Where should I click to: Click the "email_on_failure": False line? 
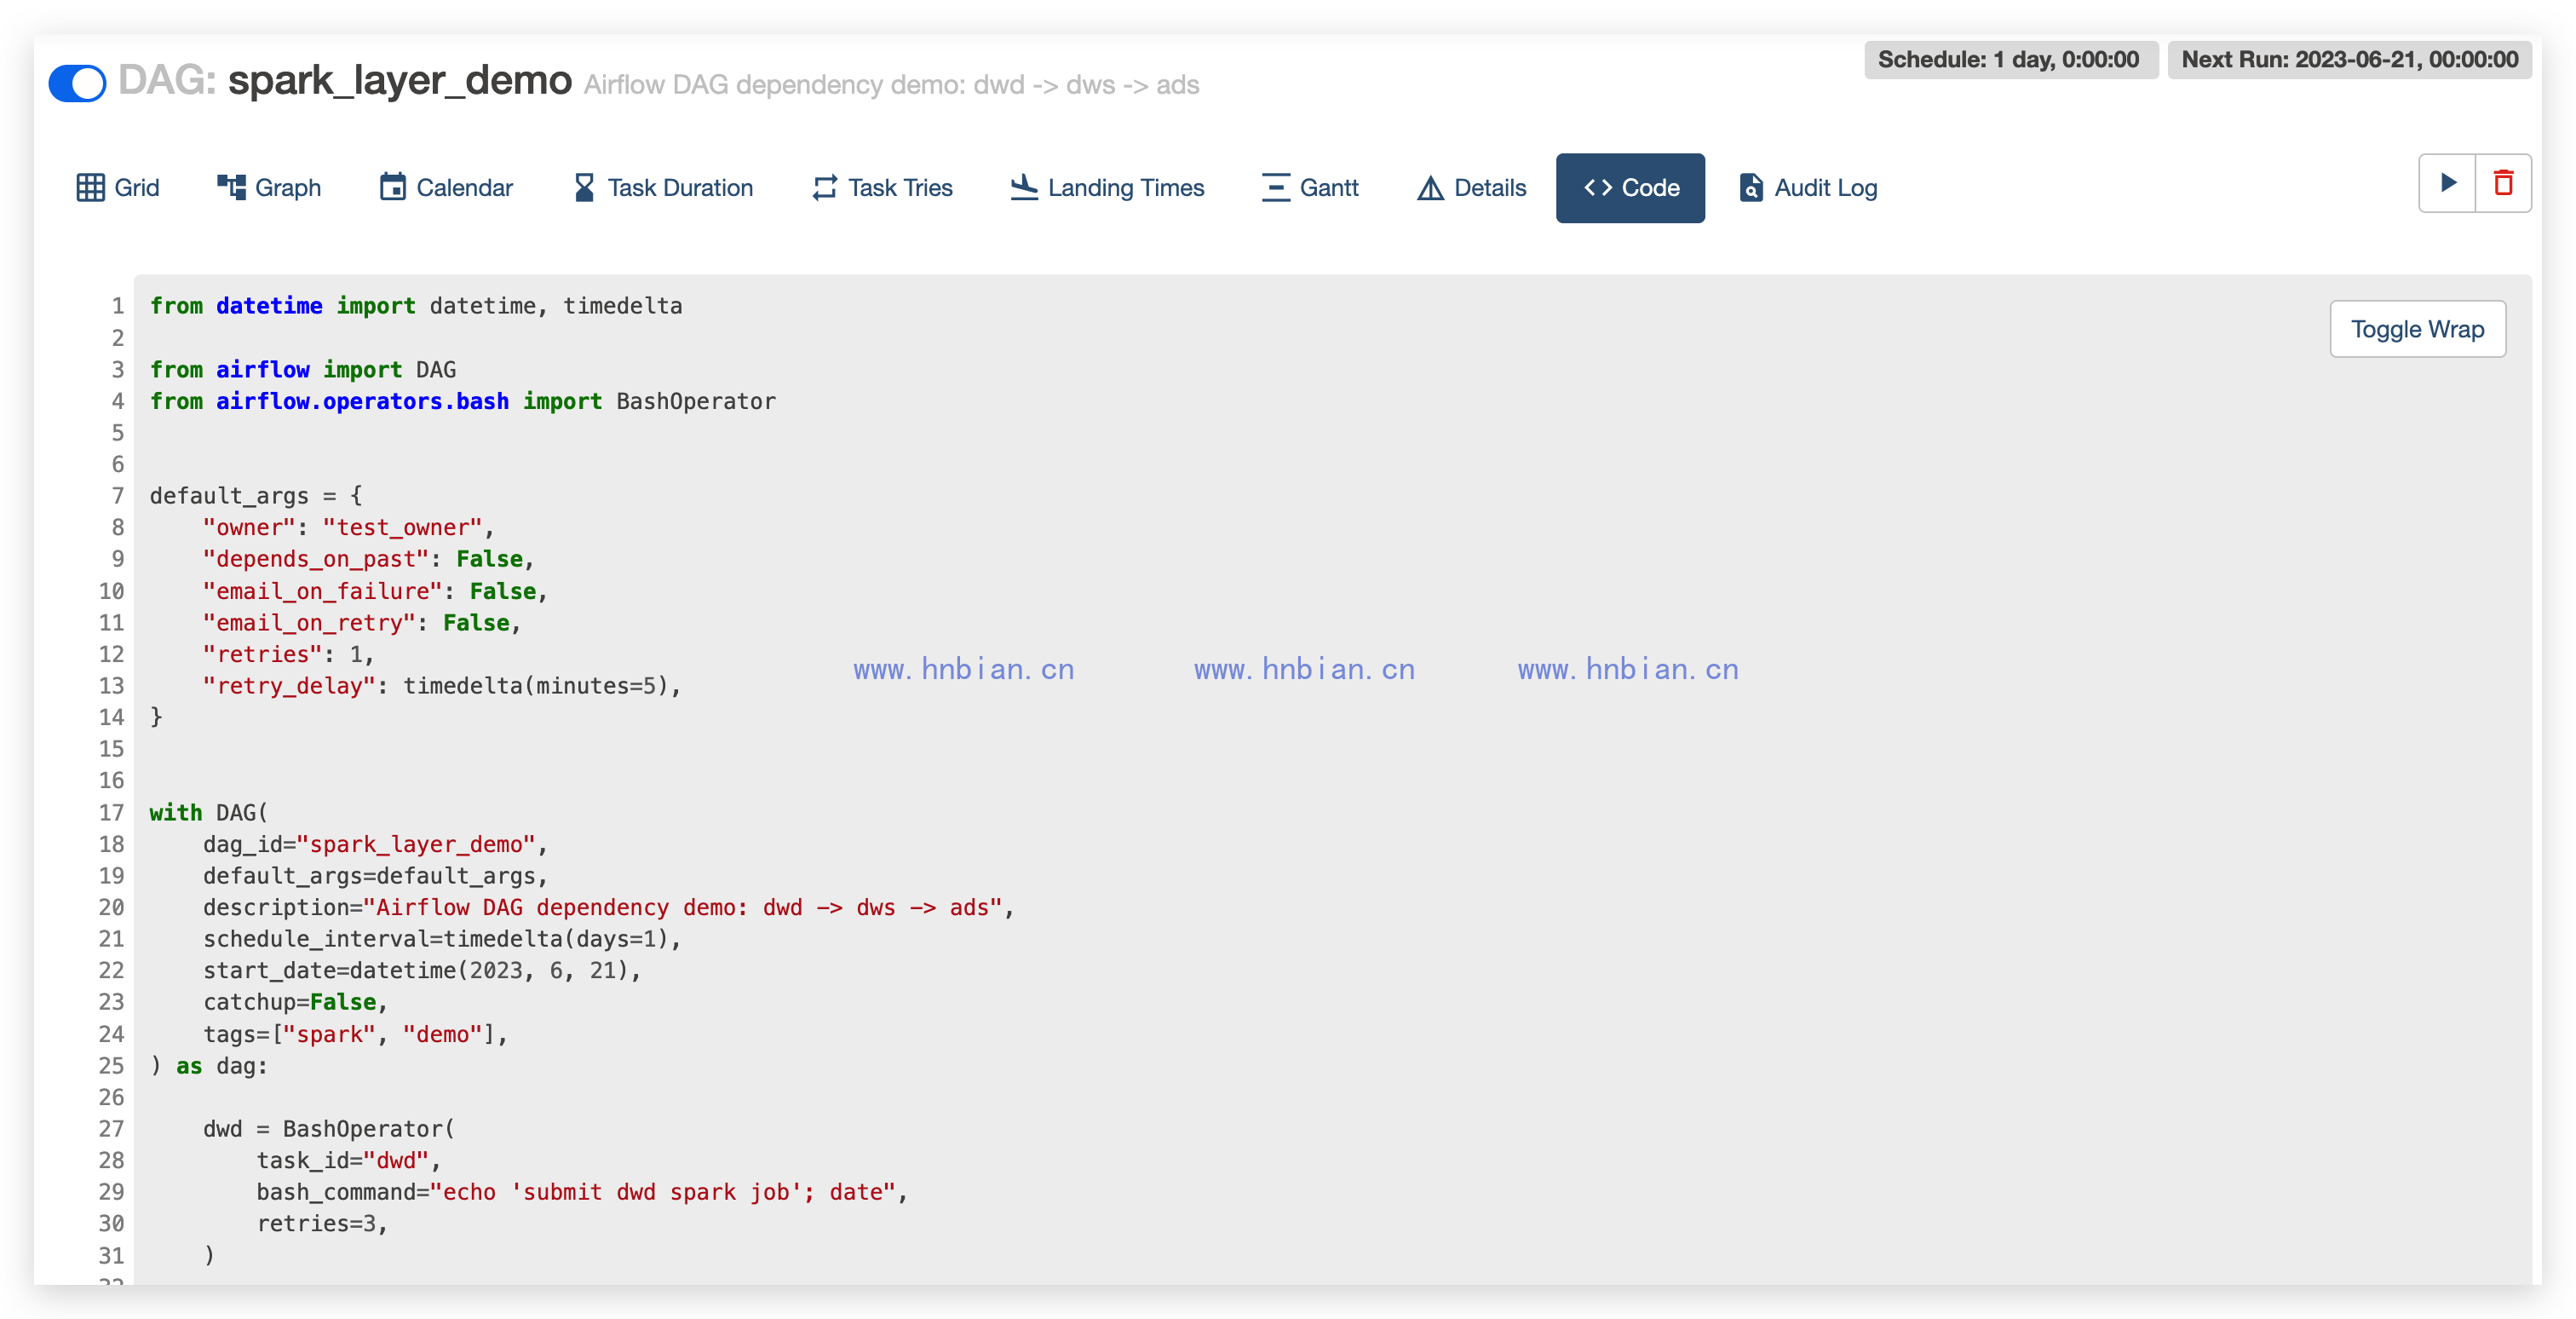pyautogui.click(x=375, y=591)
